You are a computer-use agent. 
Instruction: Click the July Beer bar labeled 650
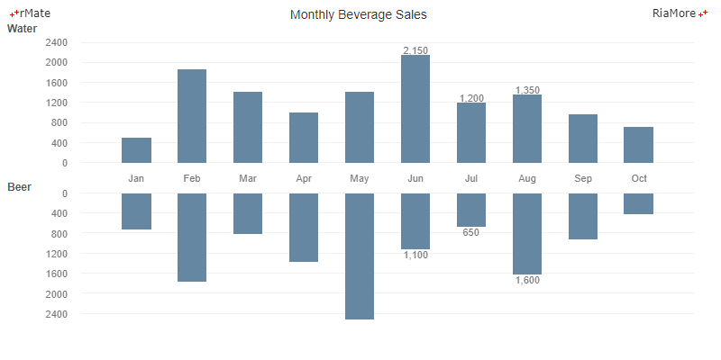click(x=471, y=210)
